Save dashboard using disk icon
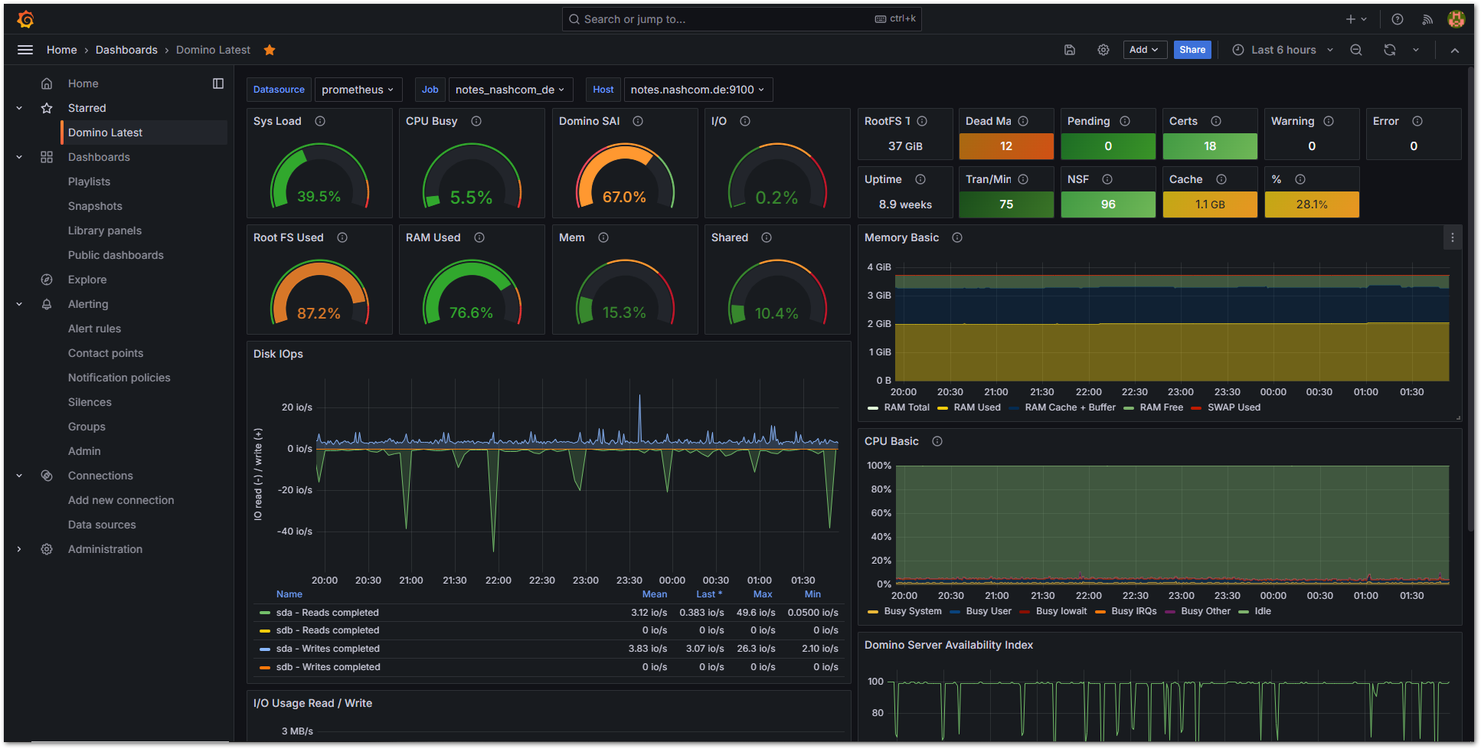Screen dimensions: 1481x749 tap(1070, 50)
